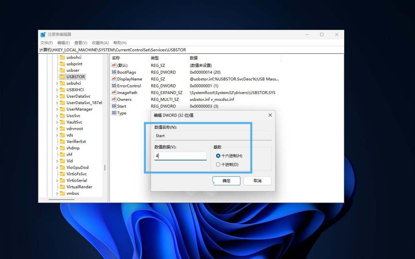415x259 pixels.
Task: Click inside the 数值数据 input field
Action: (x=180, y=155)
